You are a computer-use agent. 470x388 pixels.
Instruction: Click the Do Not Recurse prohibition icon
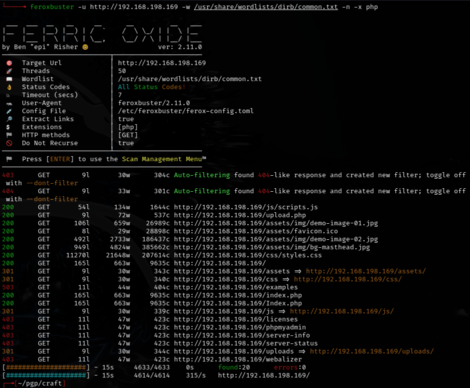click(x=9, y=143)
